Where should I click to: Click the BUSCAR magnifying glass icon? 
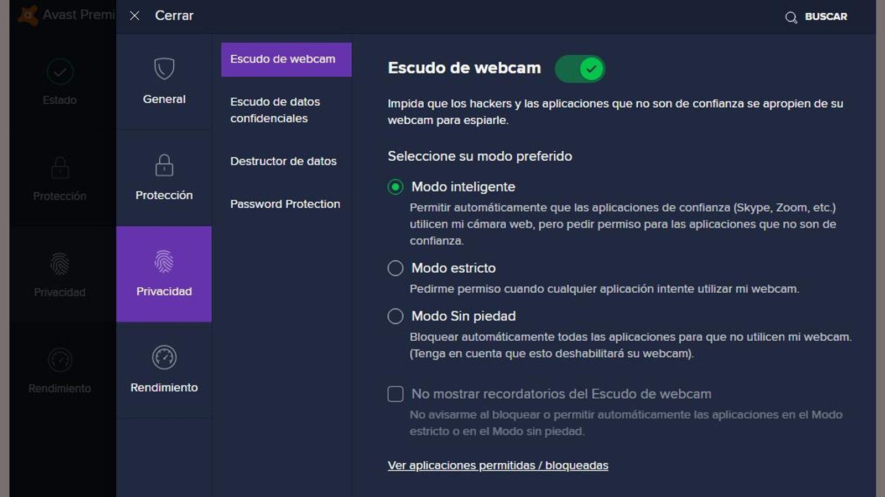[x=792, y=16]
